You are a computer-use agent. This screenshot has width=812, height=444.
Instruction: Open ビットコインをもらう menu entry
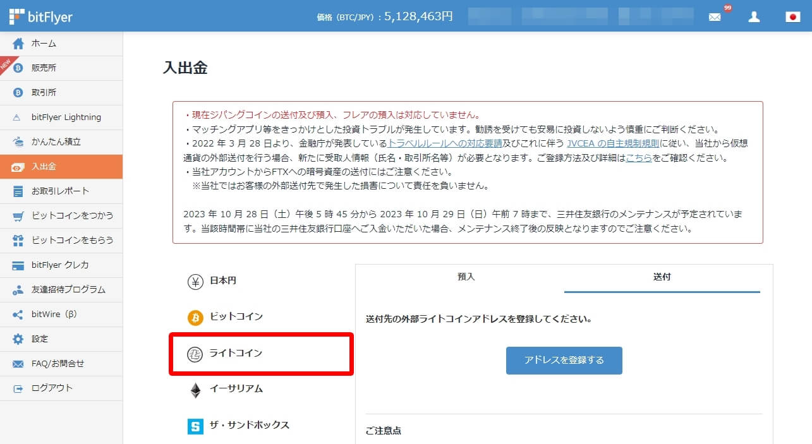point(61,241)
